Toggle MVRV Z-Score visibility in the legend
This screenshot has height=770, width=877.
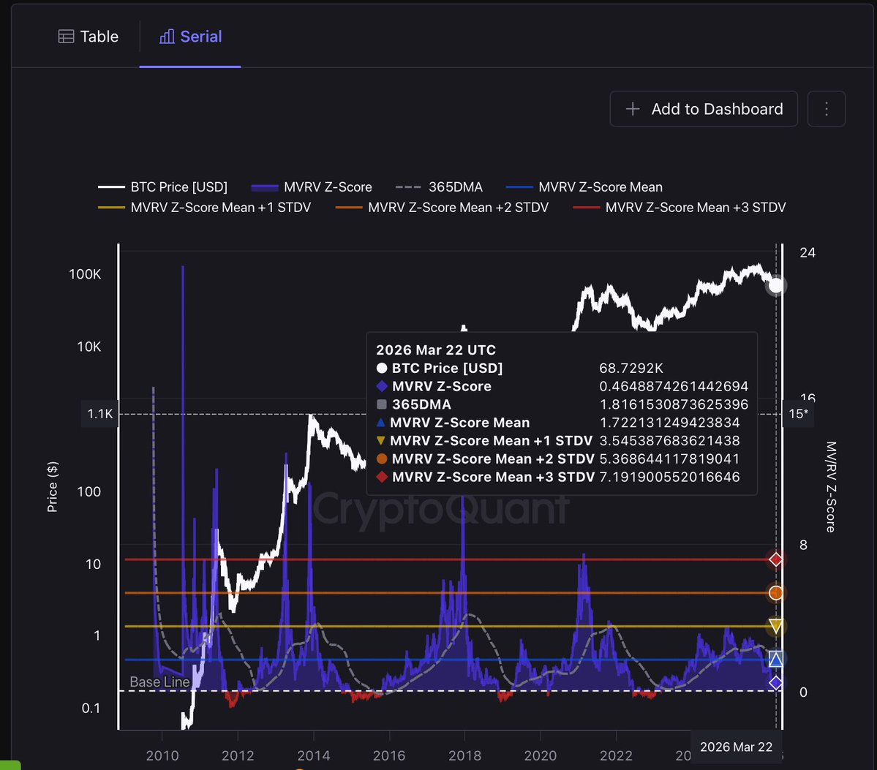click(x=312, y=186)
